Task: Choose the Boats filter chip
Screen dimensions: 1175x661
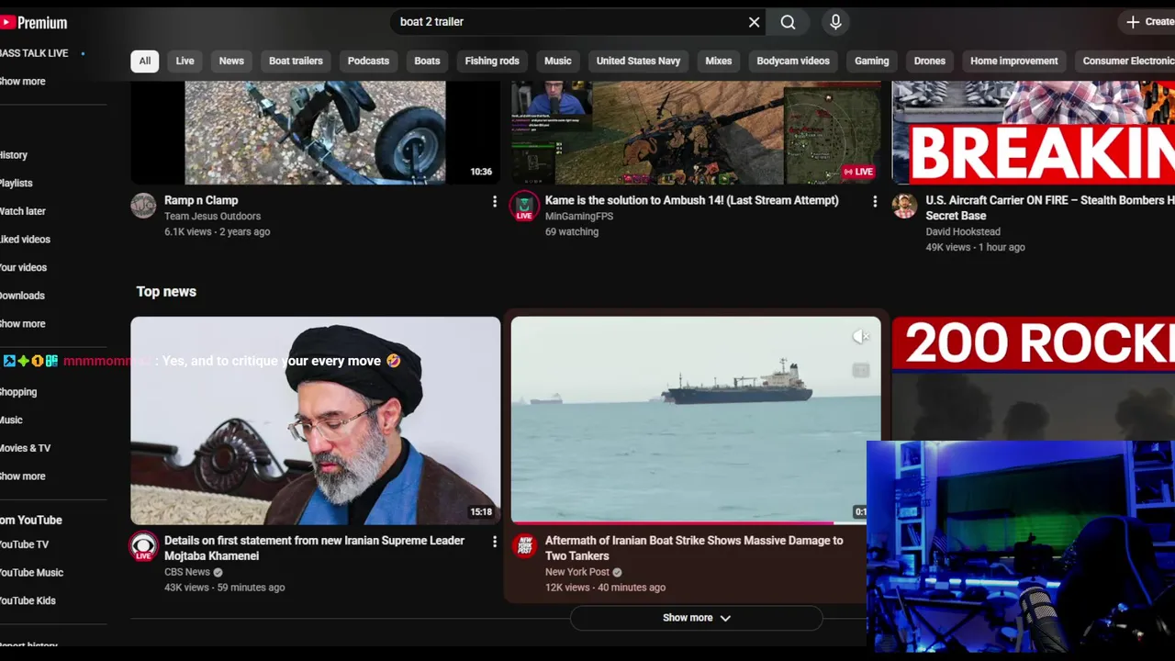Action: pyautogui.click(x=427, y=61)
